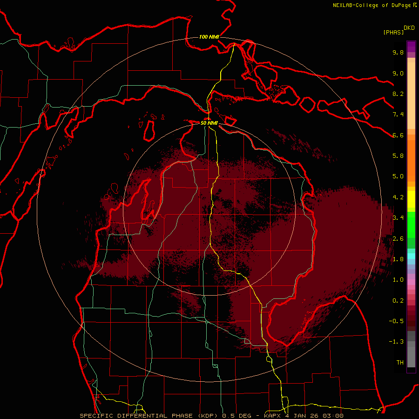Click the 8.2 legend value
419x419 pixels.
coord(398,94)
